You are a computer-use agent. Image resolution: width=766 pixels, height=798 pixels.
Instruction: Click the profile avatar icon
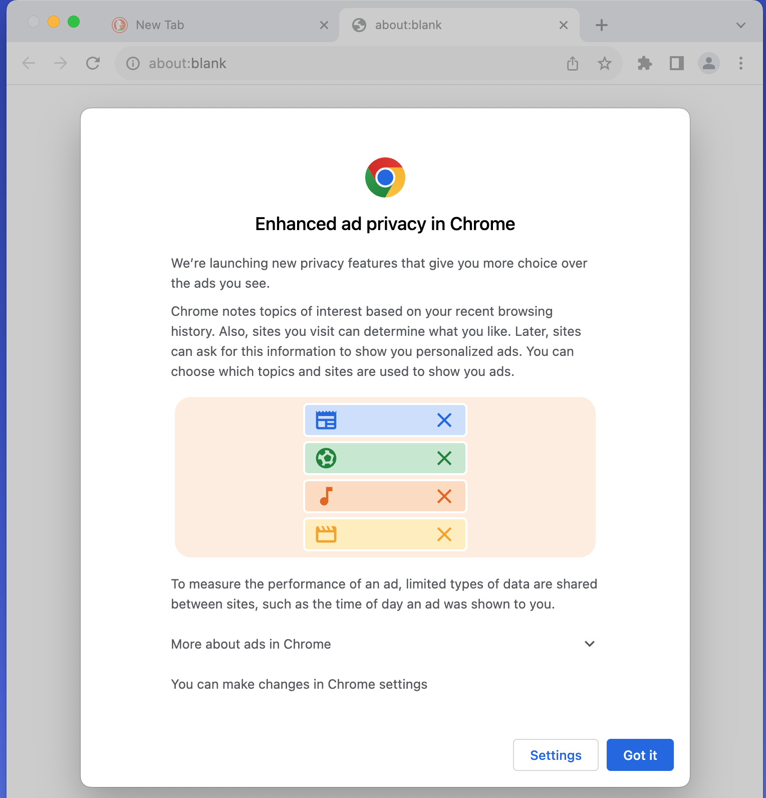709,63
